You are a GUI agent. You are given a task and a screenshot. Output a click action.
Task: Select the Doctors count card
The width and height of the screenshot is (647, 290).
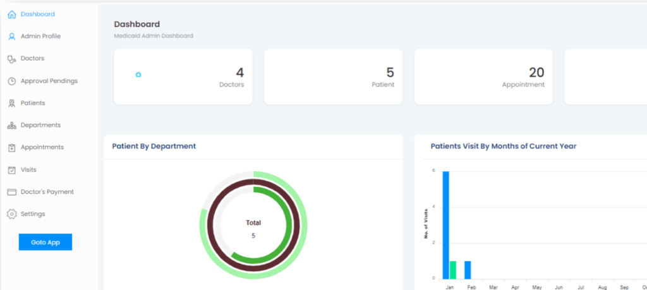point(183,76)
